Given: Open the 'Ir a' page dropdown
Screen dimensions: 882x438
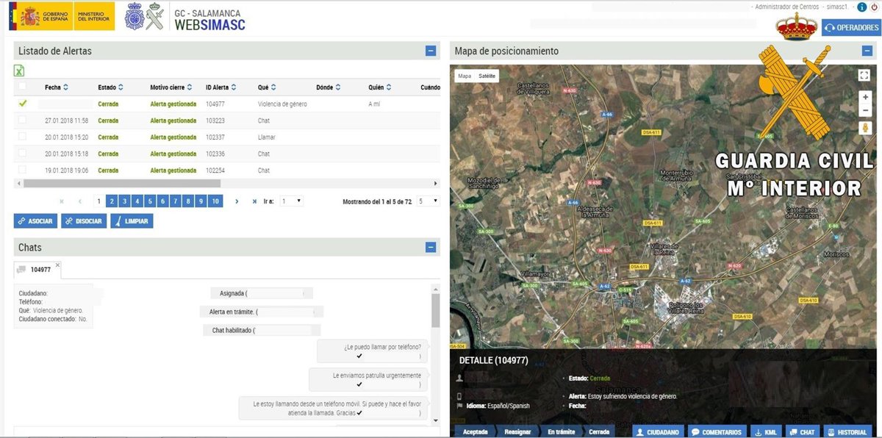Looking at the screenshot, I should click(x=290, y=201).
